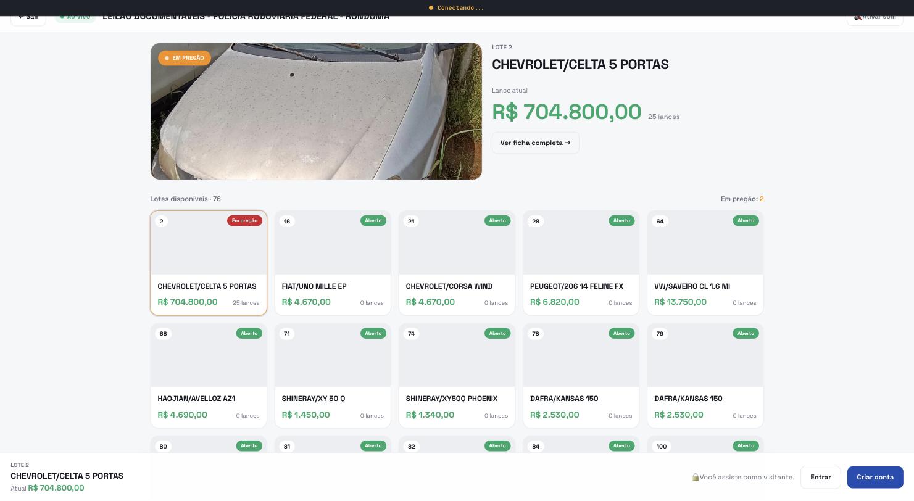
Task: Click lot number 64 chip
Action: pos(660,221)
